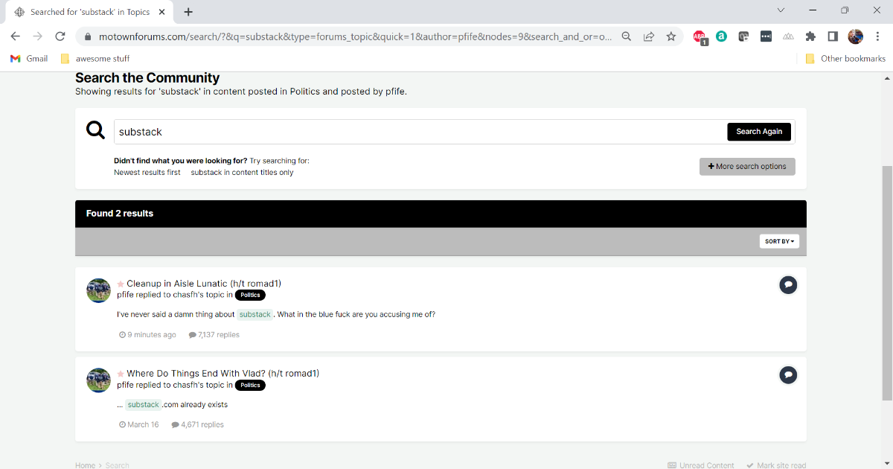
Task: Click the tab search chevron
Action: coord(781,10)
